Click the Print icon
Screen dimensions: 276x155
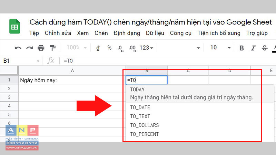[41, 48]
